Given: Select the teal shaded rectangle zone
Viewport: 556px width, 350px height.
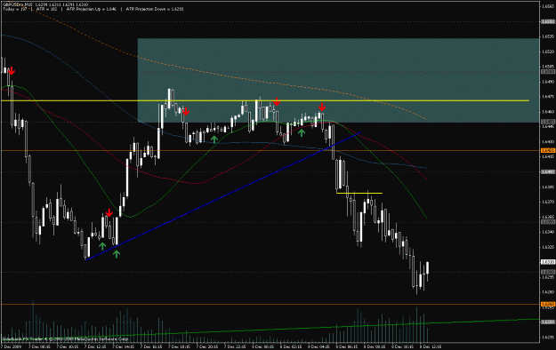Looking at the screenshot, I should pyautogui.click(x=338, y=80).
